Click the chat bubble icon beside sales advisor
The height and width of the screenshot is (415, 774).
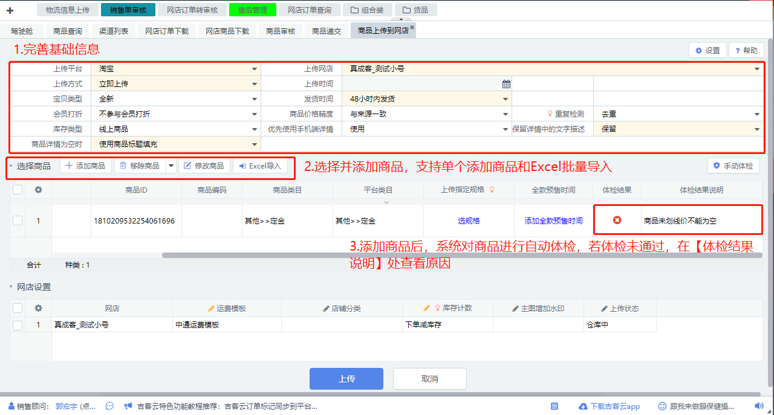[x=109, y=407]
